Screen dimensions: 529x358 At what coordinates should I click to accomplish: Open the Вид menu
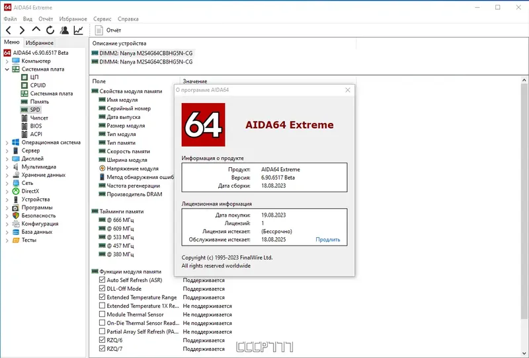coord(28,19)
